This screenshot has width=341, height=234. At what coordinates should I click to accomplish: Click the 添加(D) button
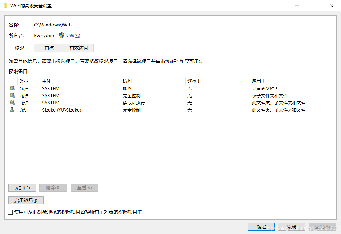(22, 188)
